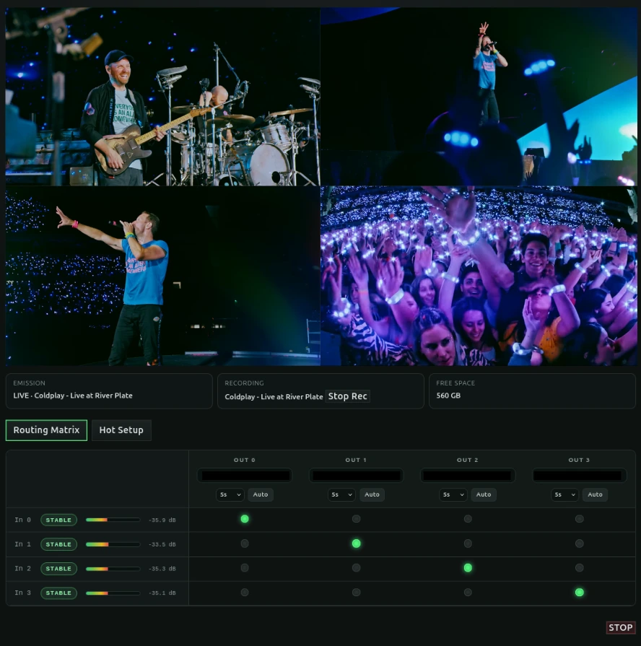Open the Out 0 duration dropdown

pyautogui.click(x=230, y=495)
